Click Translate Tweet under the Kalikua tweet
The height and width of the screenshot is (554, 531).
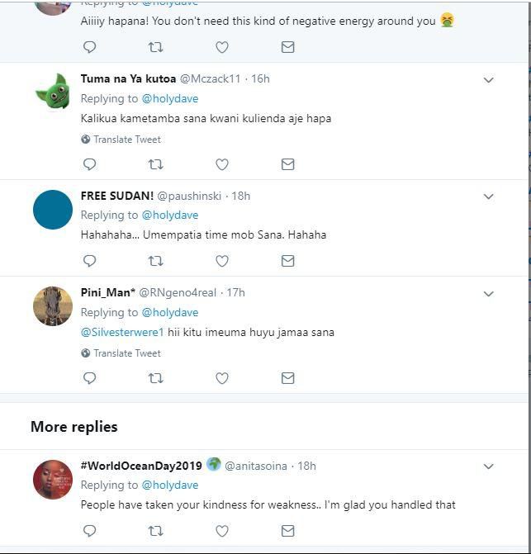tap(126, 140)
